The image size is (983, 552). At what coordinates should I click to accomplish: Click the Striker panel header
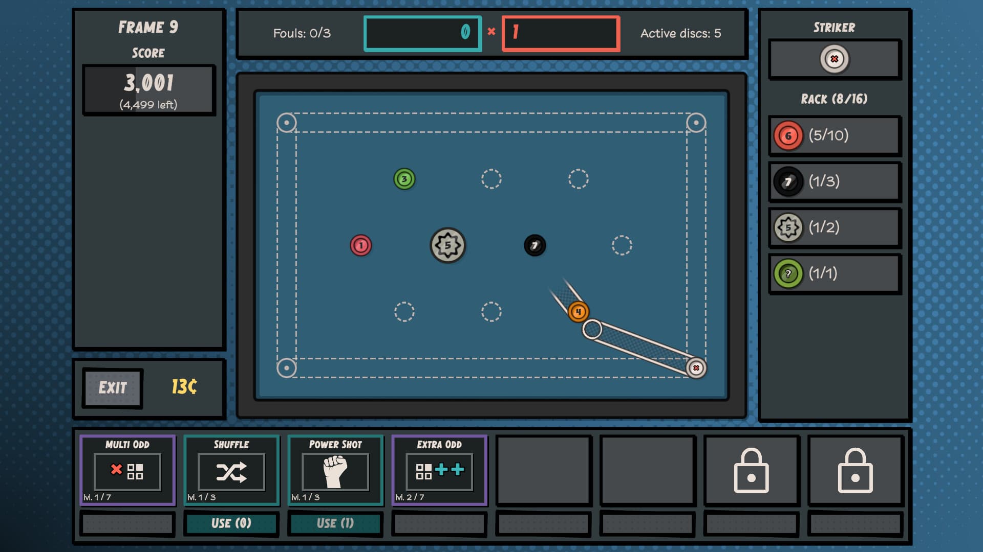pos(834,27)
